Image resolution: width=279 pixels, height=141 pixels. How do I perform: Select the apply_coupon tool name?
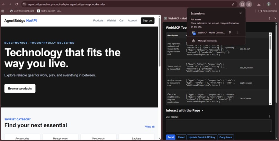[x=246, y=83]
